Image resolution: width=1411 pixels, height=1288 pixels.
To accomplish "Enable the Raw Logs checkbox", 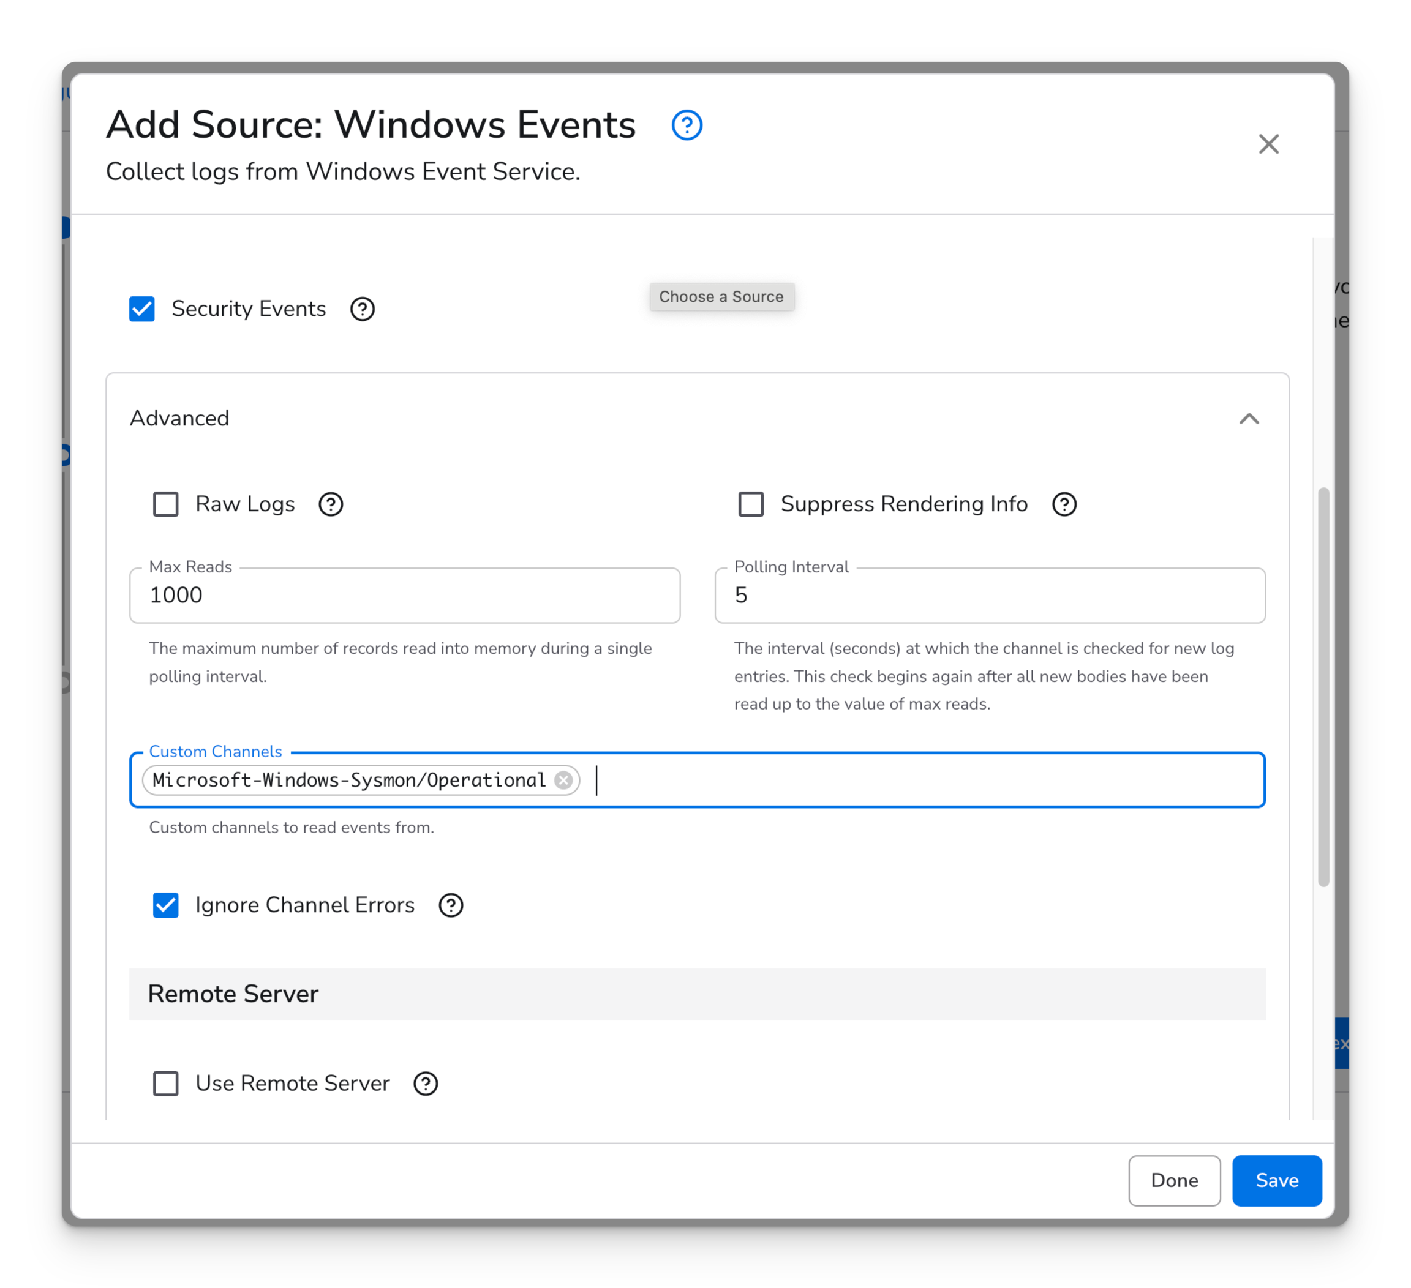I will (x=166, y=504).
